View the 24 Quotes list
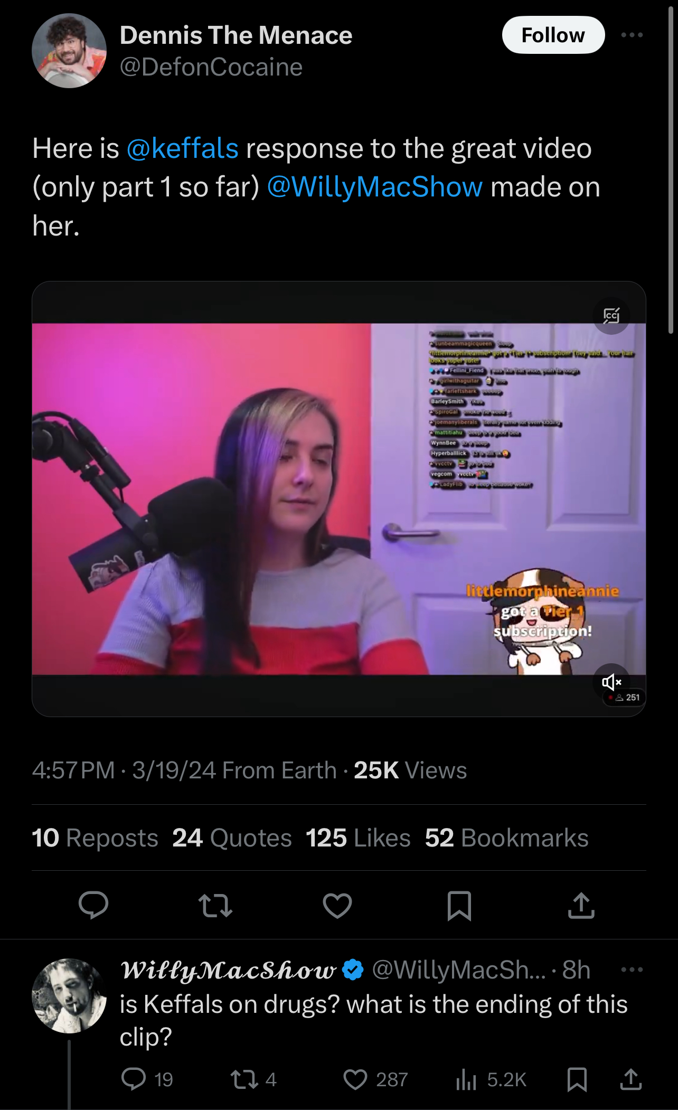 click(x=232, y=838)
